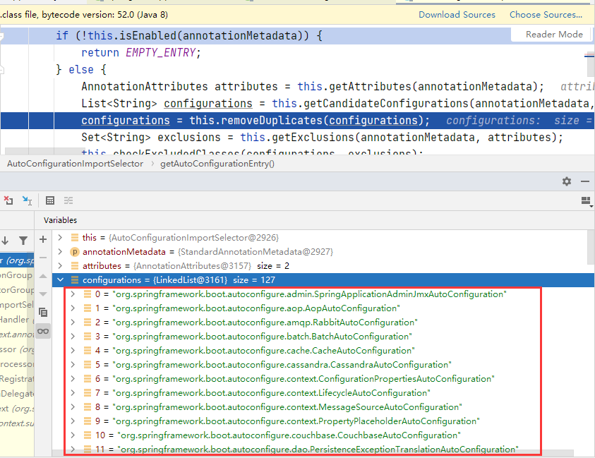Open debug panel settings gear
The width and height of the screenshot is (595, 458).
[x=566, y=181]
